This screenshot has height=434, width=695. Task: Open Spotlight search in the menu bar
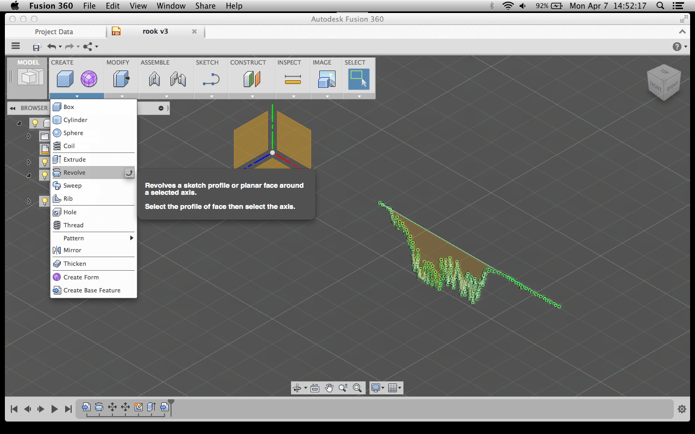click(x=660, y=6)
